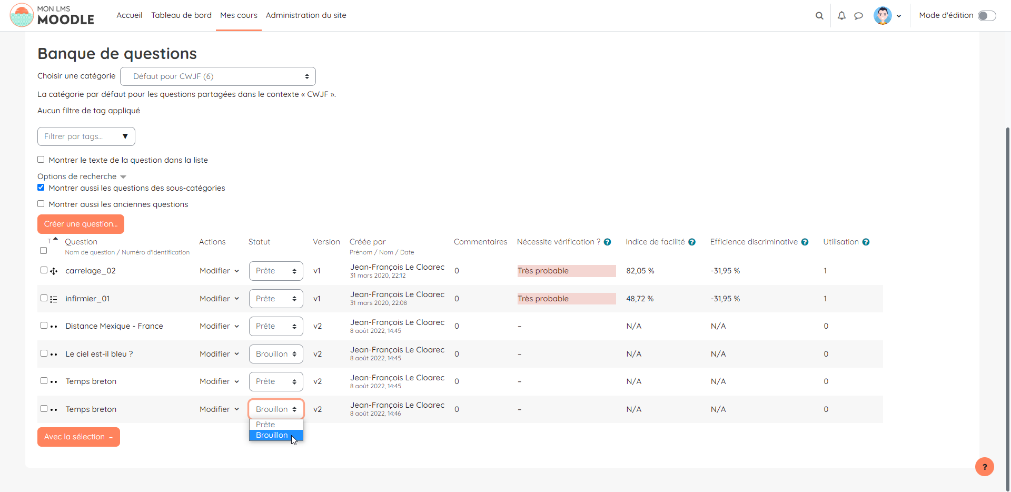Viewport: 1011px width, 492px height.
Task: Choose Prête in the open status list
Action: click(266, 425)
